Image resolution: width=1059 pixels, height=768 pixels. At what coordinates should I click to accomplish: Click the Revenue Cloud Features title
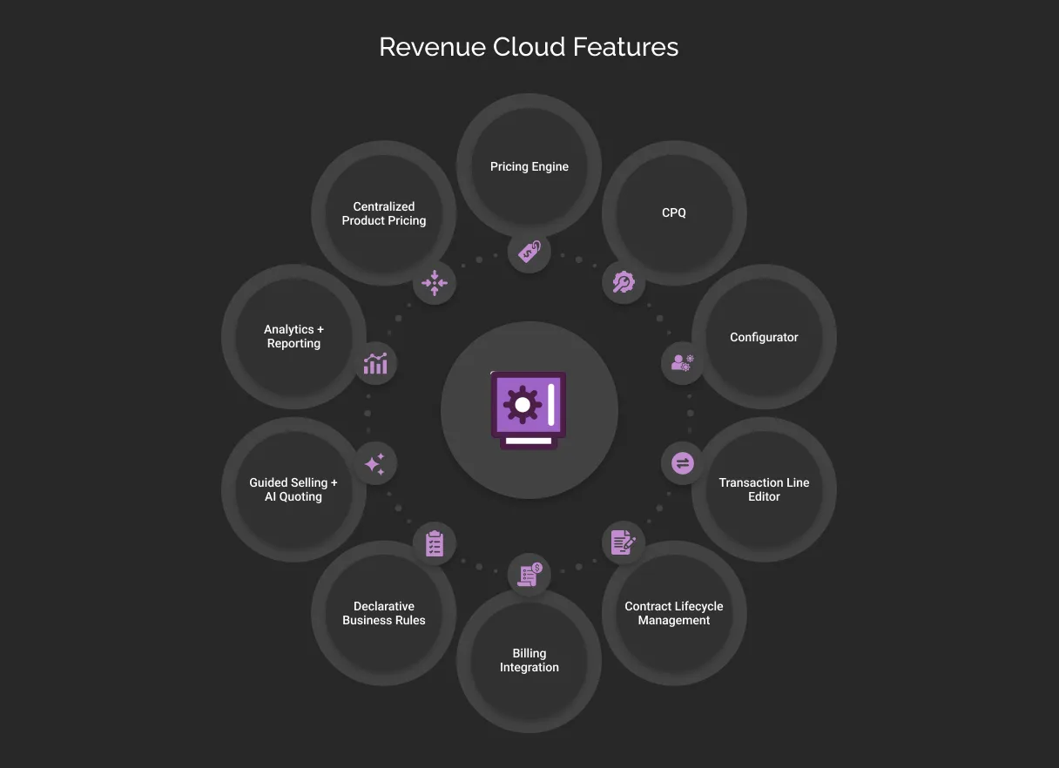click(x=529, y=46)
